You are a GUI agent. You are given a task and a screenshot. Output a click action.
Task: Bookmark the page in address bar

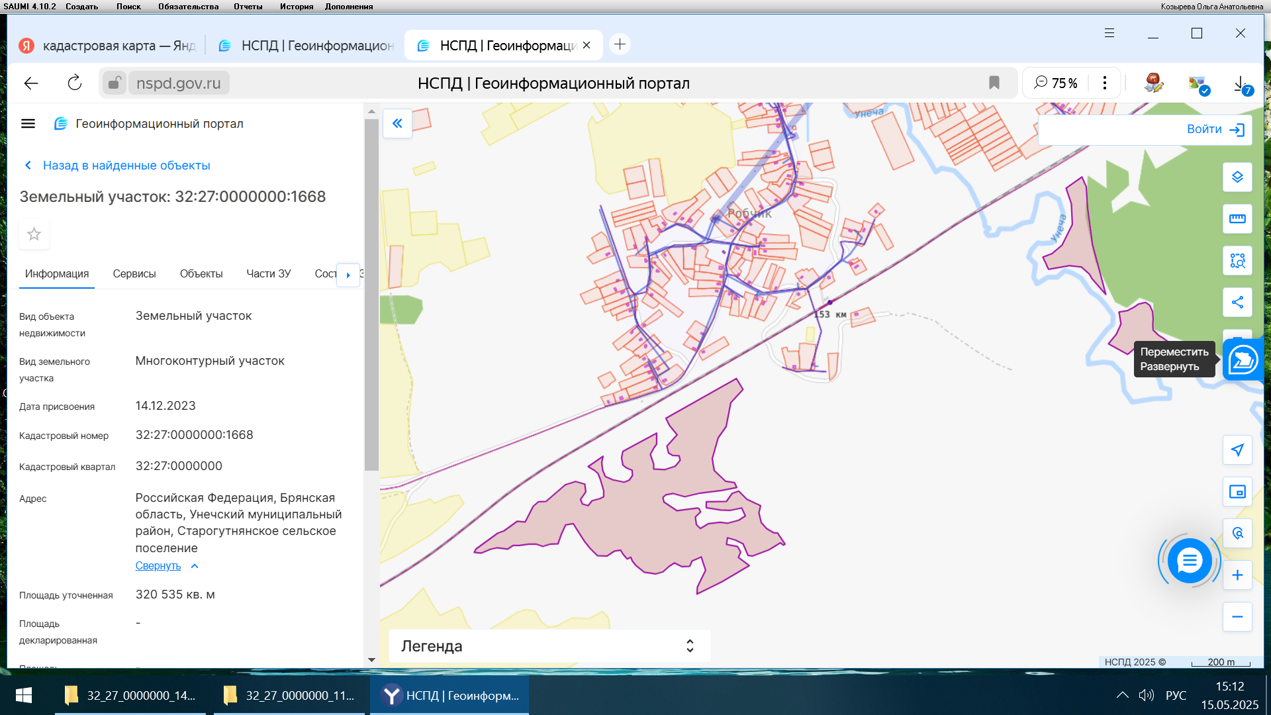click(994, 83)
